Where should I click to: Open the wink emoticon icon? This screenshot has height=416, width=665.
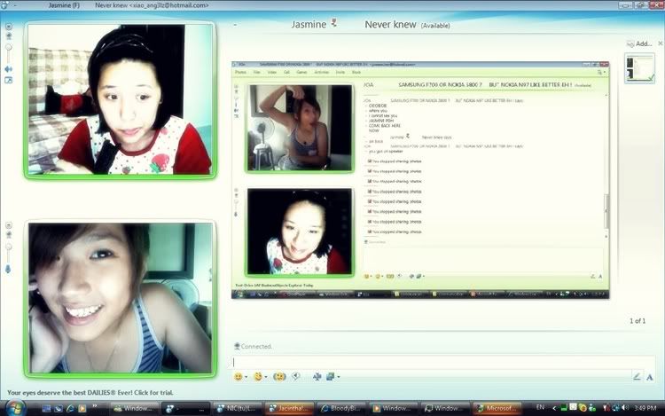point(258,377)
